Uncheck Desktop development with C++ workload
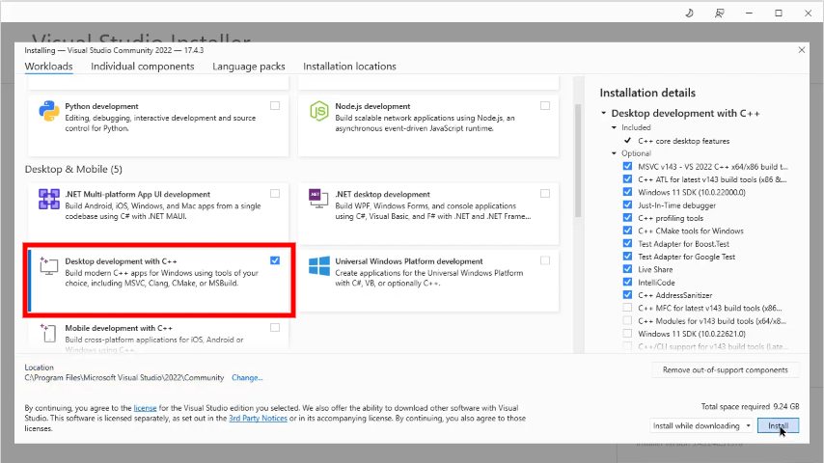The height and width of the screenshot is (463, 824). point(276,260)
